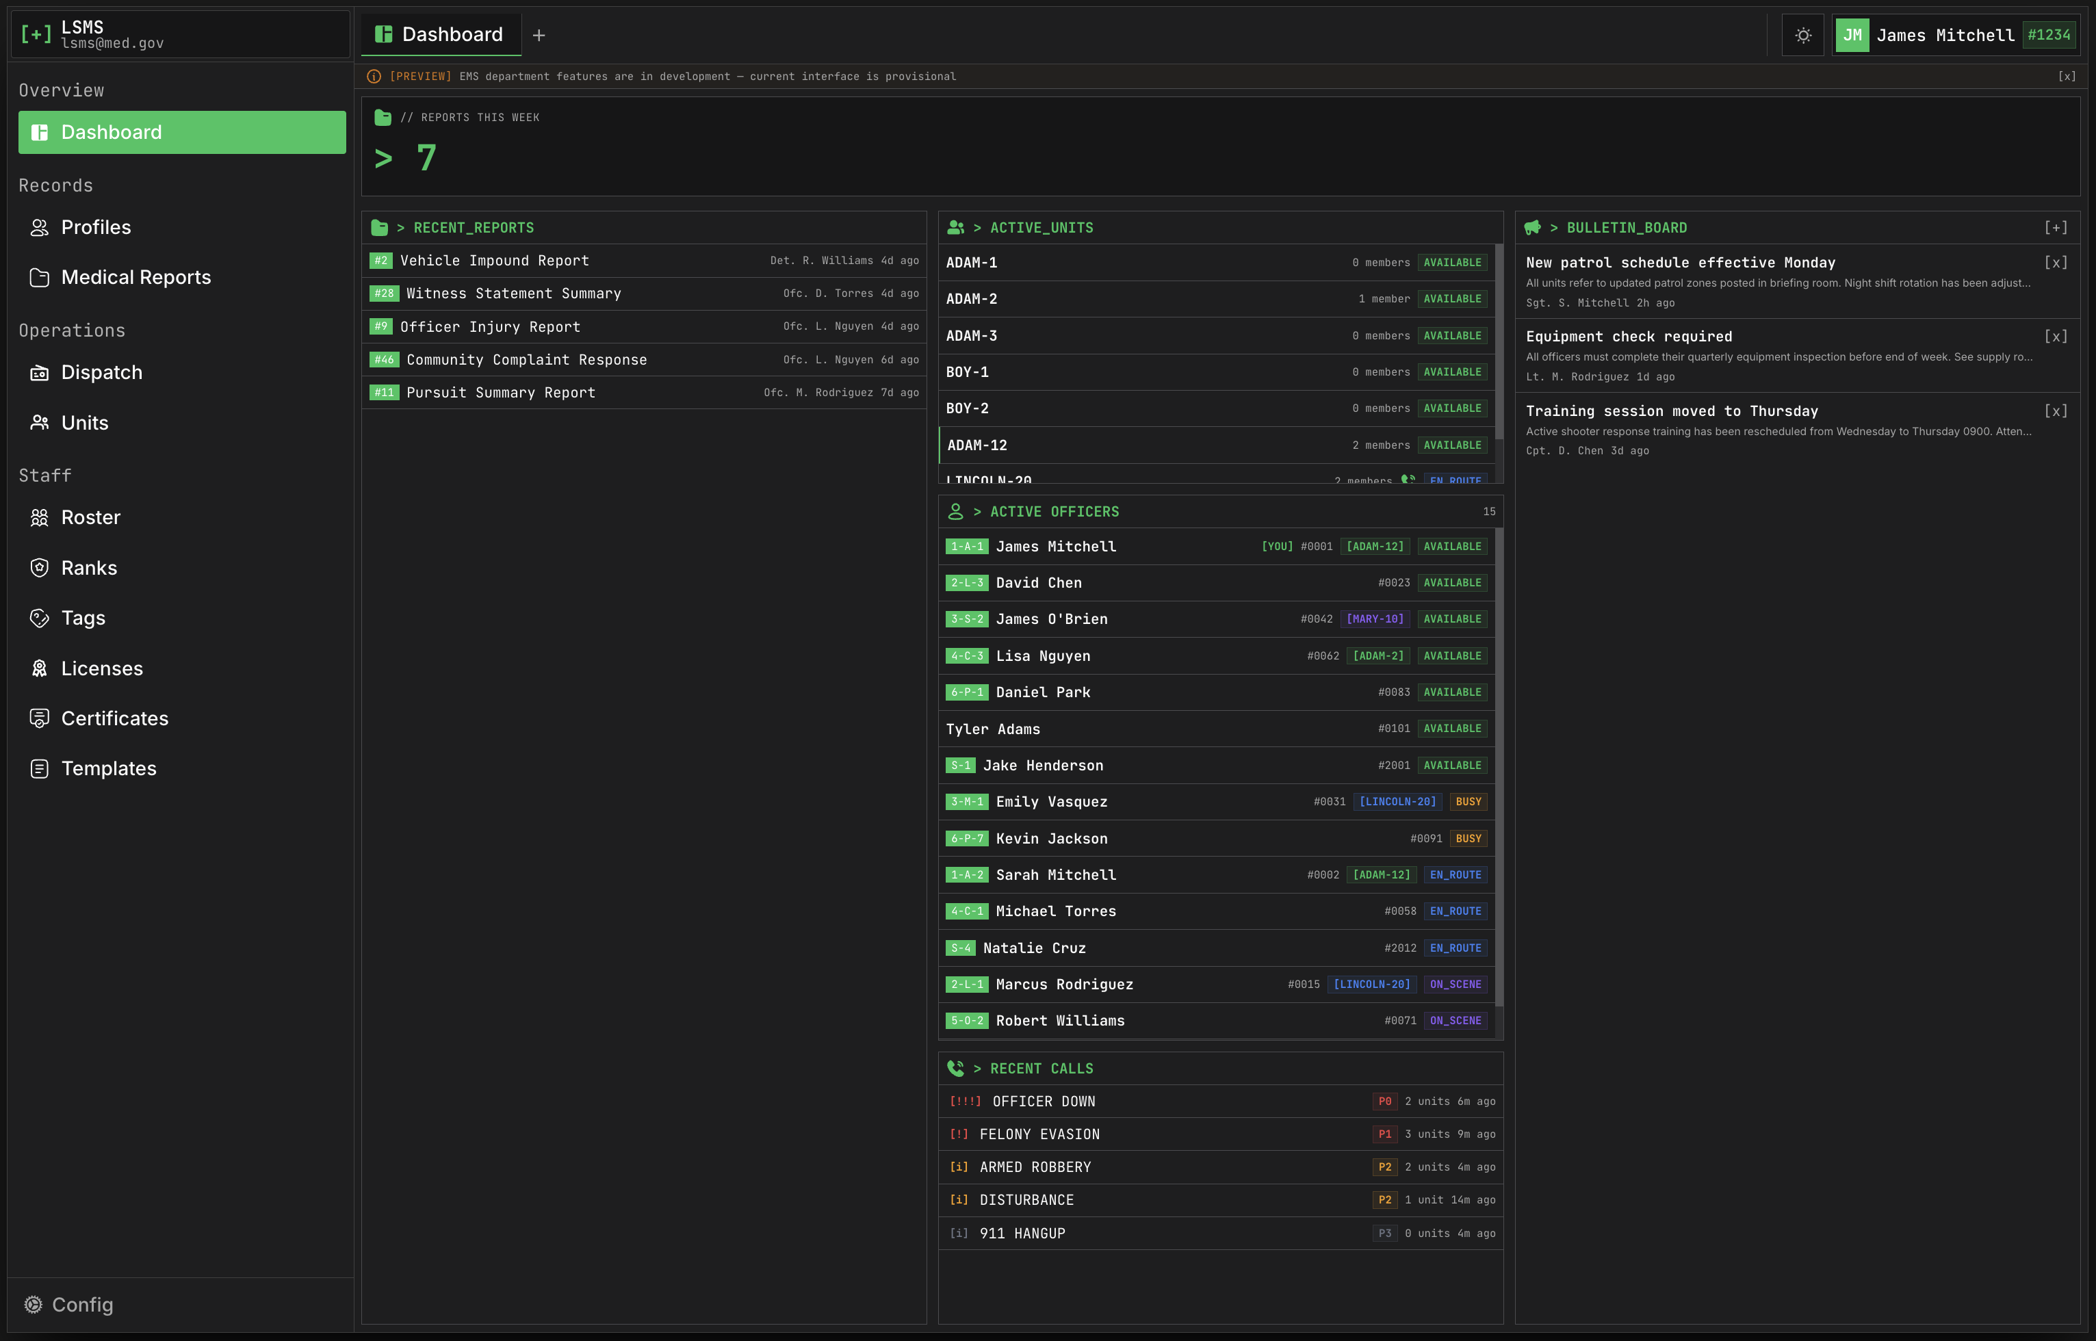
Task: Go to Ranks shield icon
Action: [39, 568]
